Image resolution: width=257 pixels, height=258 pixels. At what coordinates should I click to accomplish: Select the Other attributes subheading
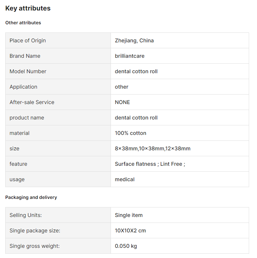(x=23, y=23)
